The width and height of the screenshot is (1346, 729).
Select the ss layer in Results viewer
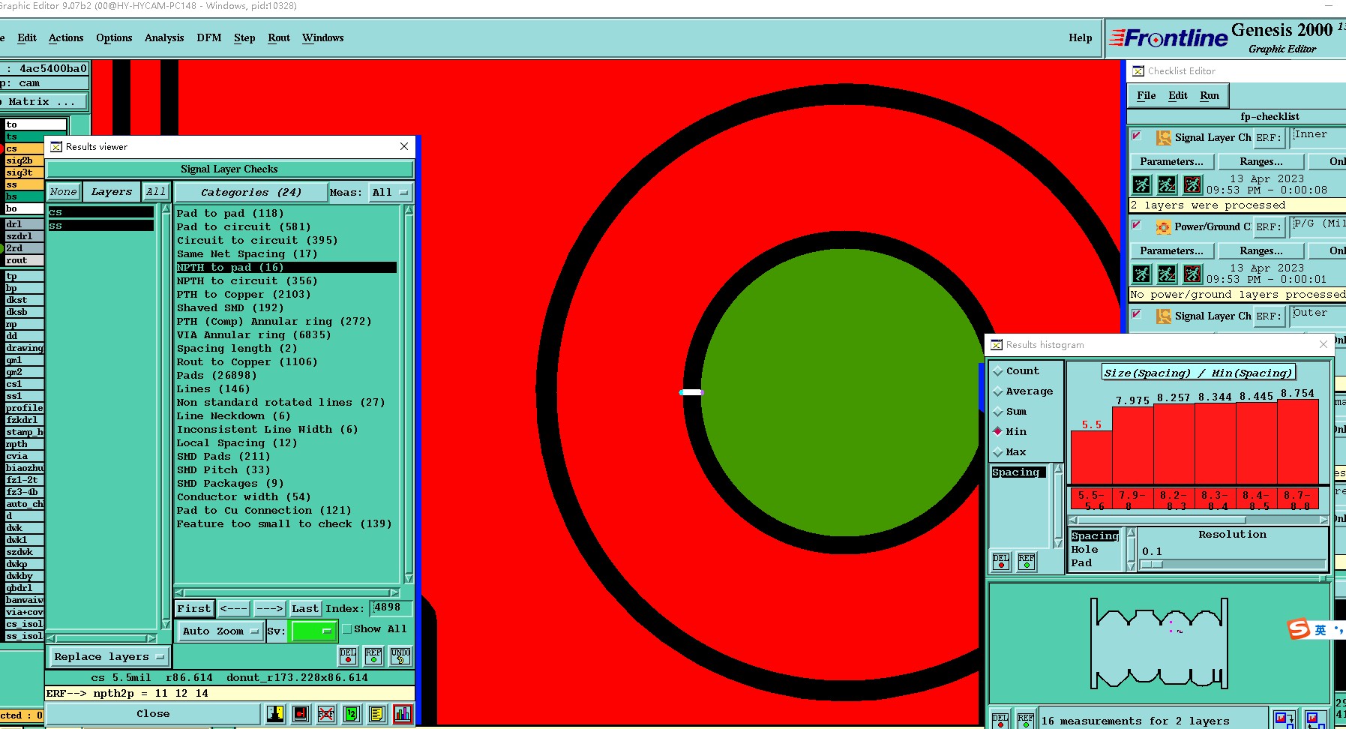(100, 226)
